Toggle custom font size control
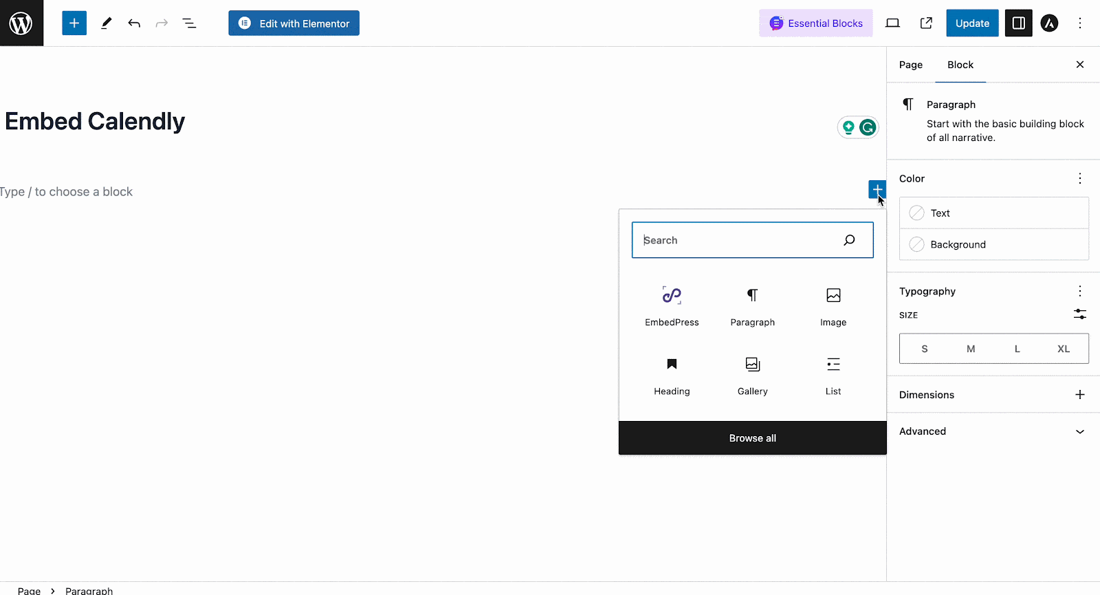This screenshot has height=595, width=1100. point(1080,314)
